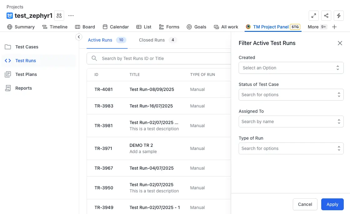Click the project members icon

tap(59, 15)
